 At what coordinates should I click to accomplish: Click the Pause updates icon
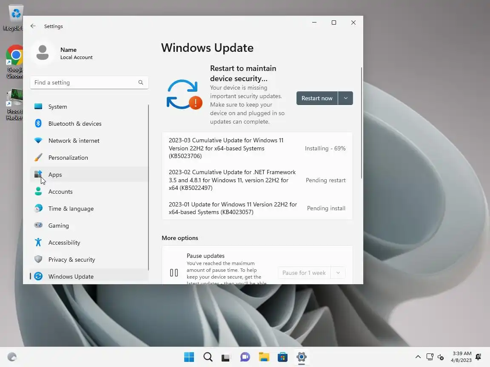coord(174,273)
